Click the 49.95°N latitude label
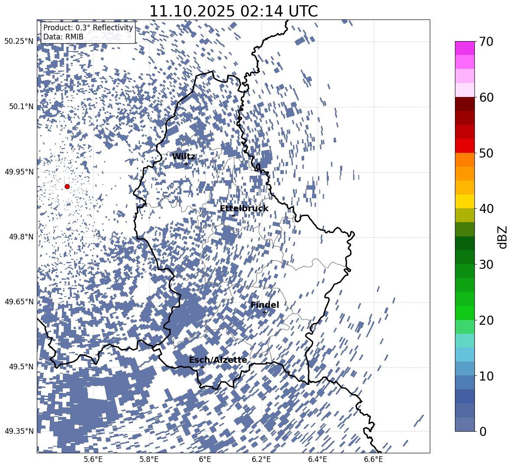Image resolution: width=513 pixels, height=468 pixels. [x=19, y=171]
